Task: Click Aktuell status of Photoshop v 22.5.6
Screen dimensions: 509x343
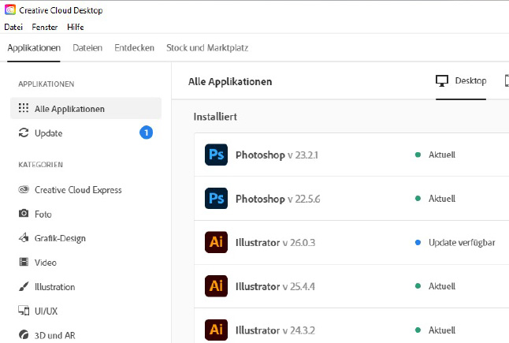Action: (435, 199)
